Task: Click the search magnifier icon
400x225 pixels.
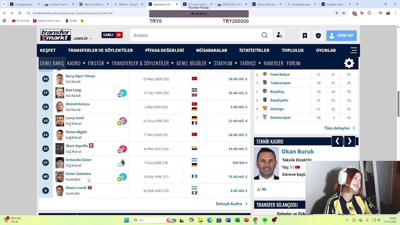Action: (x=264, y=35)
